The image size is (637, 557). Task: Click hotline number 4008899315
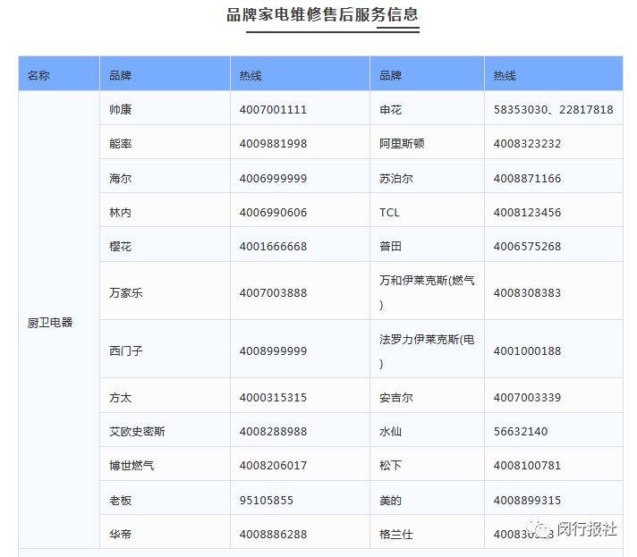(527, 501)
